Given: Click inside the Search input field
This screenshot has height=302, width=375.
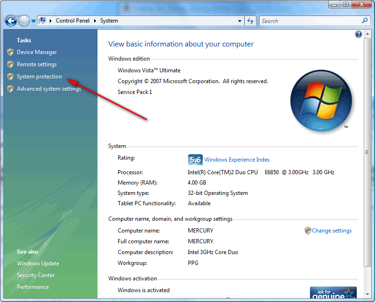Looking at the screenshot, I should [311, 21].
